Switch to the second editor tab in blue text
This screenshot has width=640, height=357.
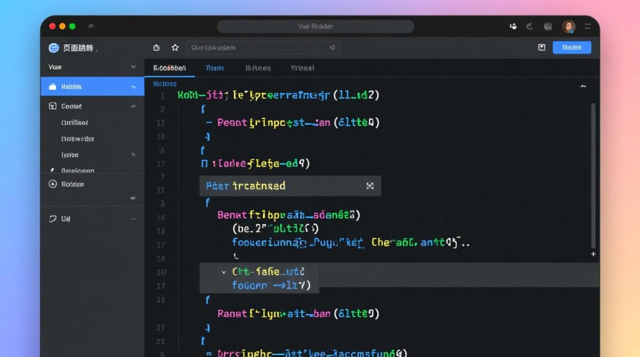pos(215,68)
